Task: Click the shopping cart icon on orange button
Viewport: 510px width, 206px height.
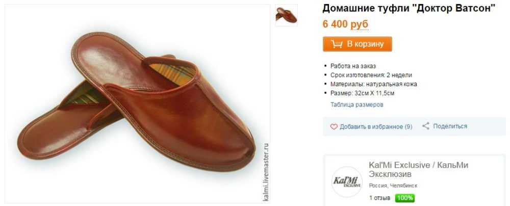Action: coord(337,44)
